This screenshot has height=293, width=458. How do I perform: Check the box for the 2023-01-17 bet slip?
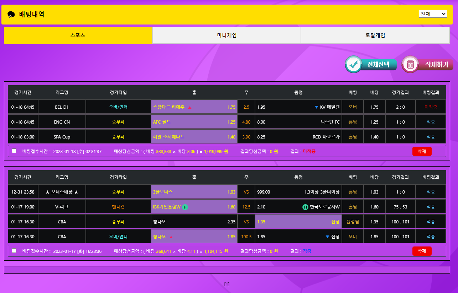[14, 251]
